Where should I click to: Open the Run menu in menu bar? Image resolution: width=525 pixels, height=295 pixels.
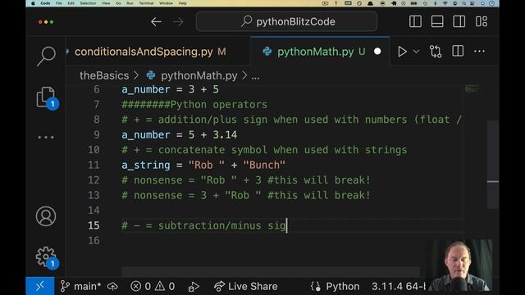130,3
